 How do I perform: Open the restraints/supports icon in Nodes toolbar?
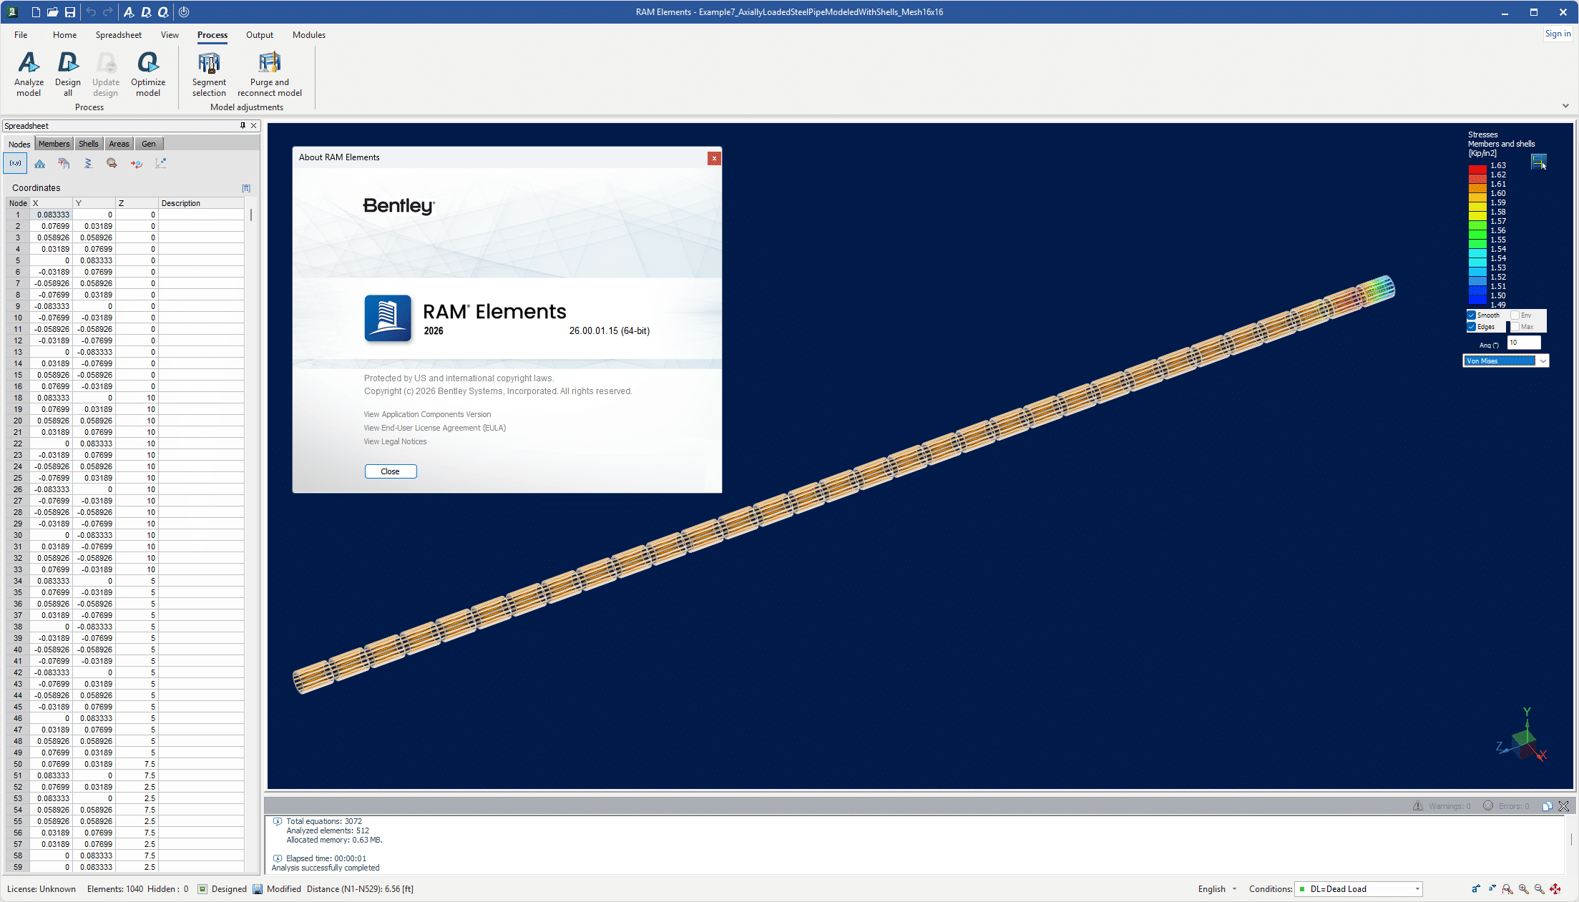point(40,164)
